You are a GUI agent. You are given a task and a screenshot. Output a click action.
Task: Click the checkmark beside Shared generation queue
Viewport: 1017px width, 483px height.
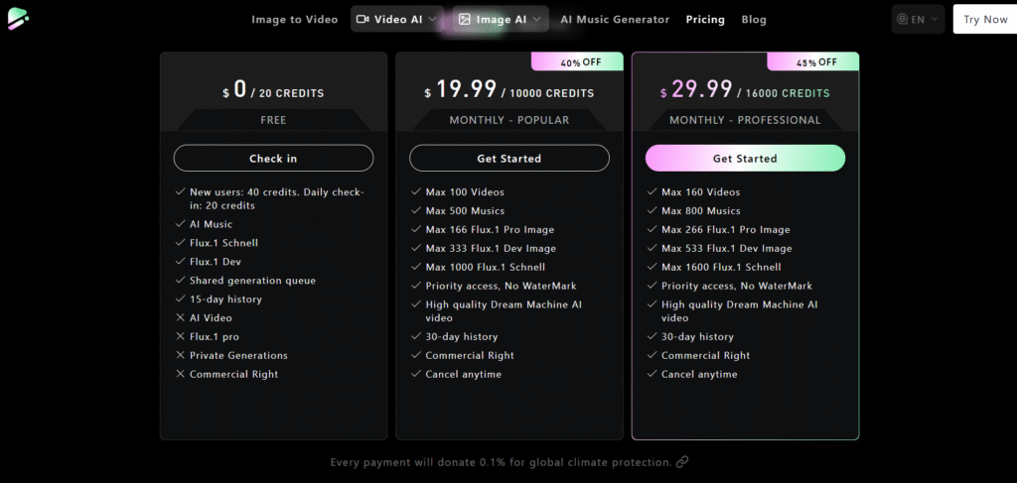(181, 281)
